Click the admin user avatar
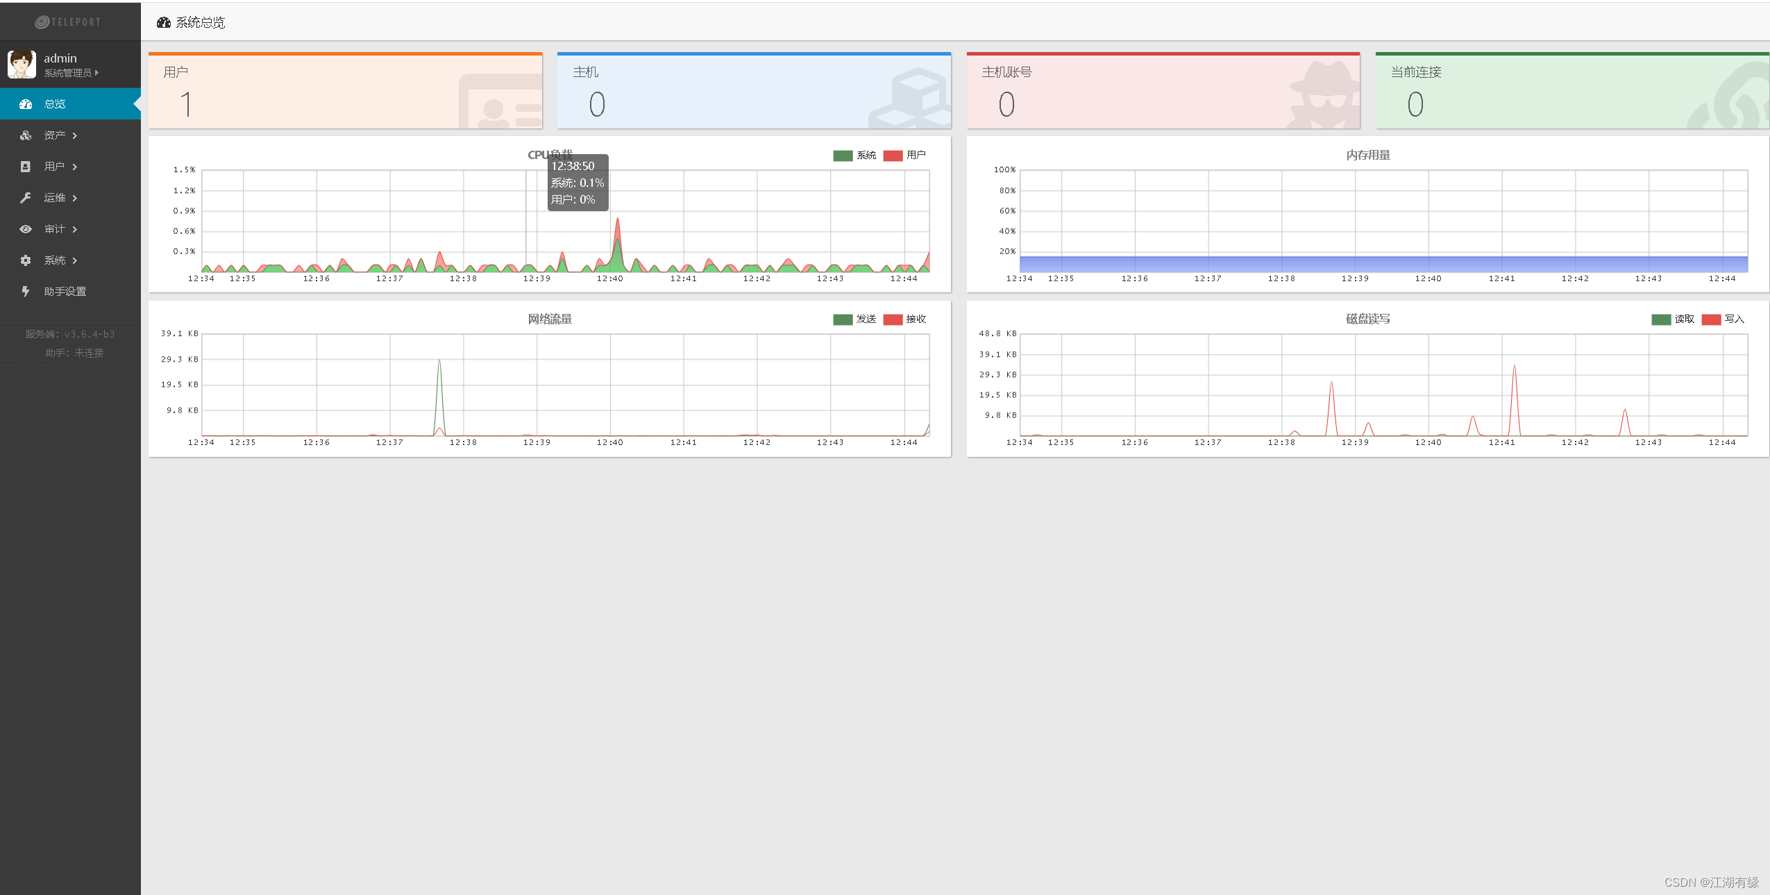This screenshot has height=895, width=1770. (22, 65)
